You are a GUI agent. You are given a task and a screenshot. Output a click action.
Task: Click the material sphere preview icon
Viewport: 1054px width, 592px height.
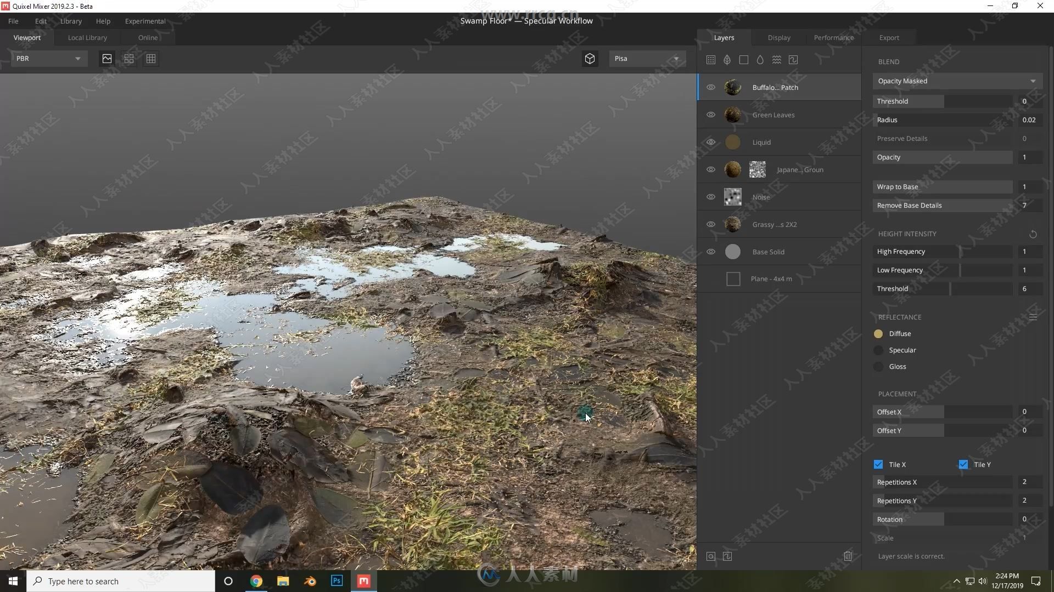point(589,58)
